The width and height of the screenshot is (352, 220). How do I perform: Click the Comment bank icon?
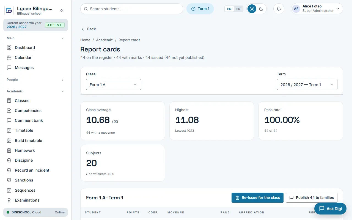pos(9,120)
